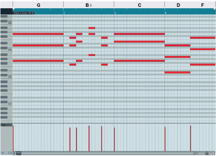Screen dimensions: 216x156
Task: Select the long D4 note in bar 1
Action: (x=38, y=45)
